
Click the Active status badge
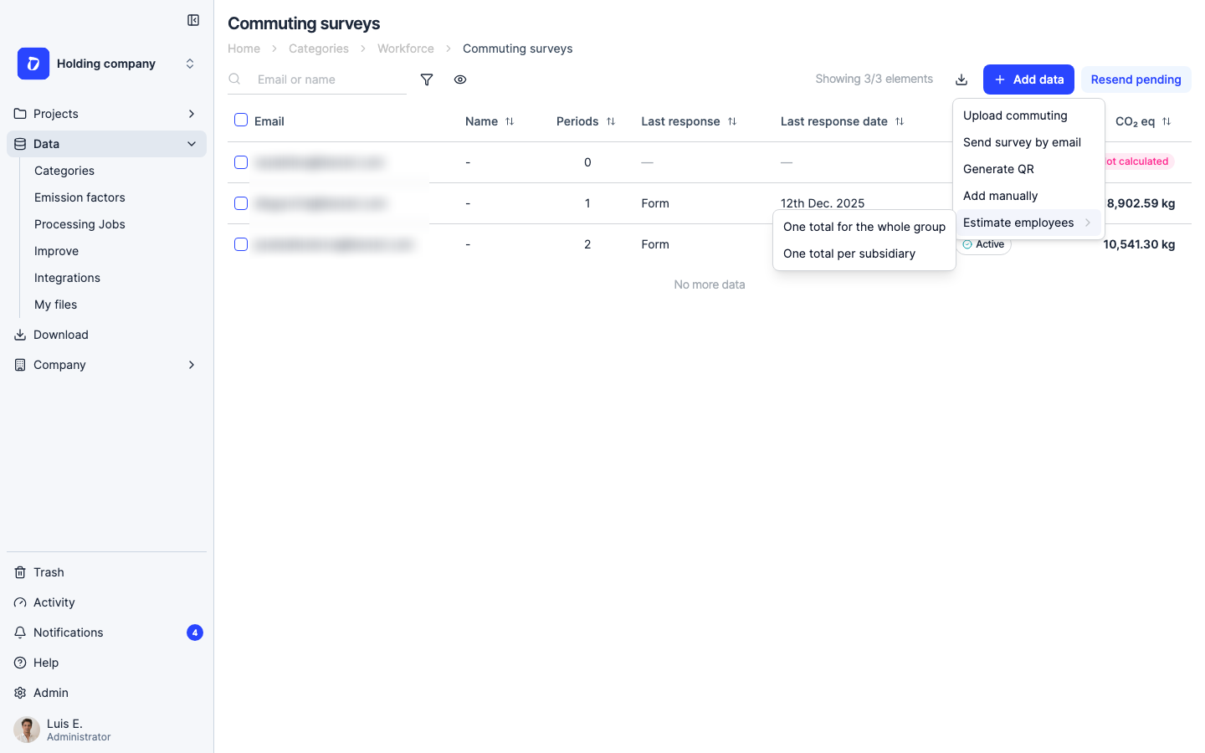coord(984,244)
